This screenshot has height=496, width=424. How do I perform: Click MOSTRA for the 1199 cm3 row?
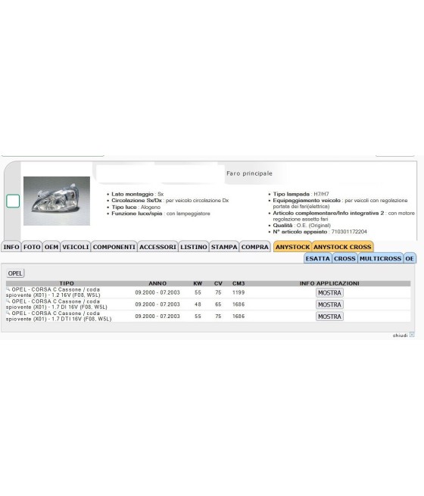pyautogui.click(x=329, y=292)
